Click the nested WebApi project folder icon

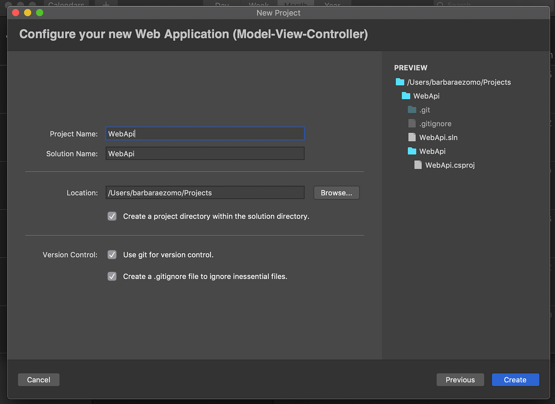pos(412,151)
